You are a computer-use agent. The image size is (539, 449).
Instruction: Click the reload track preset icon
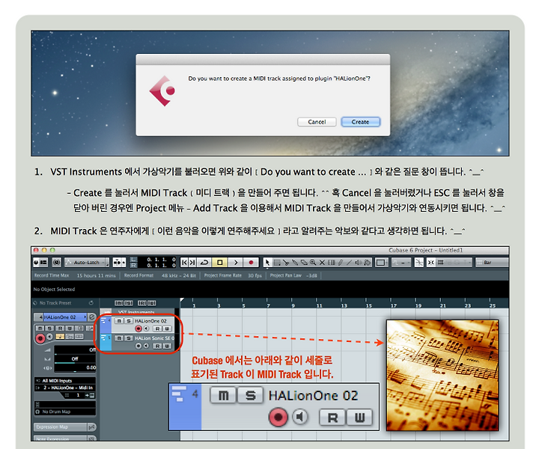91,303
